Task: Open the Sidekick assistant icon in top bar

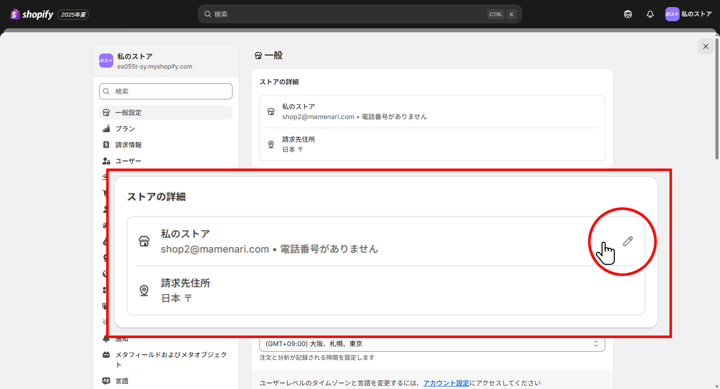Action: pos(628,15)
